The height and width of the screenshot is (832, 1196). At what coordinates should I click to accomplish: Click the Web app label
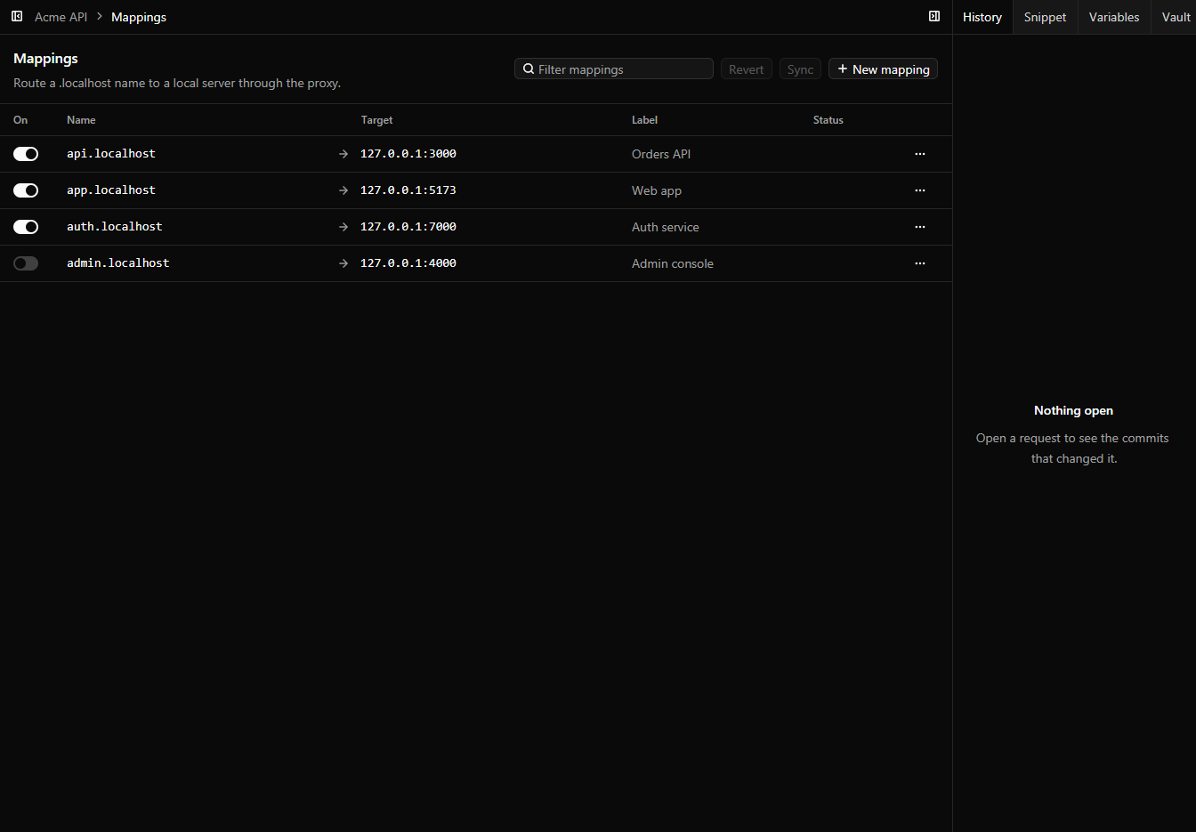(x=657, y=190)
